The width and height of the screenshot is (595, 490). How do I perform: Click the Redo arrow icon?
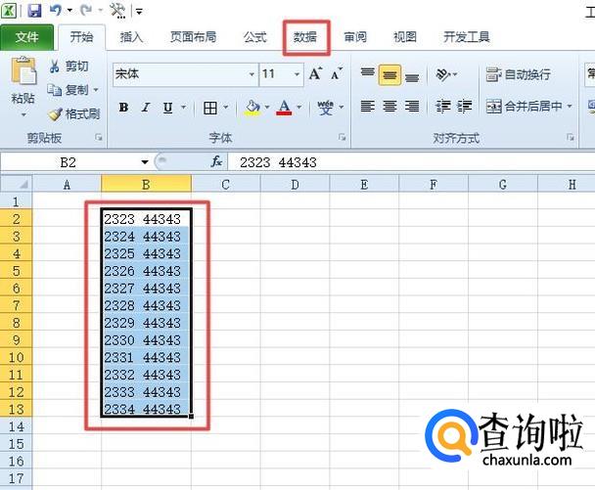click(86, 10)
